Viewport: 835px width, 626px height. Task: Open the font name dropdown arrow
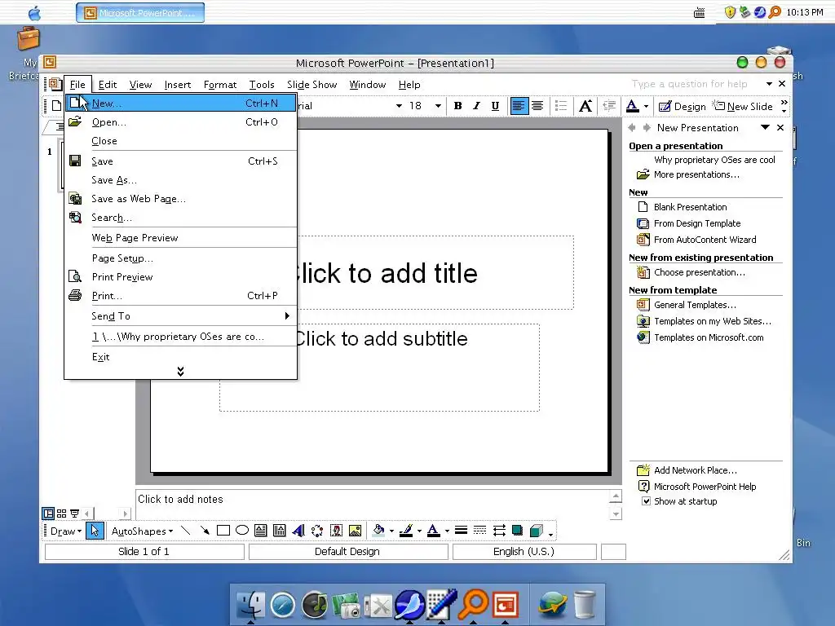click(x=399, y=106)
